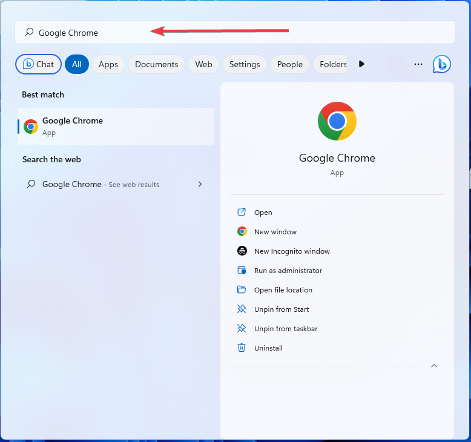
Task: Select the Documents filter tab
Action: tap(157, 64)
